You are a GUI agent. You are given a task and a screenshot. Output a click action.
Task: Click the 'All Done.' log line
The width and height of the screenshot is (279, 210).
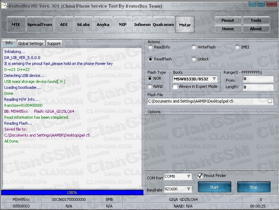[x=12, y=141]
